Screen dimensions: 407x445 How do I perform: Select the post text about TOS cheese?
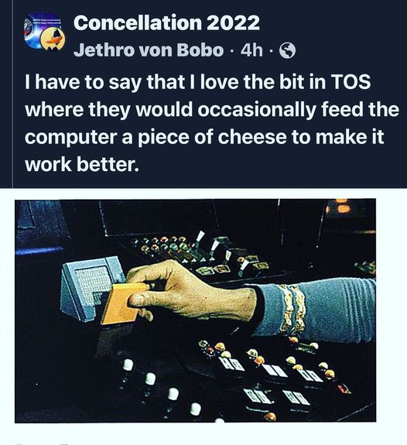click(212, 123)
